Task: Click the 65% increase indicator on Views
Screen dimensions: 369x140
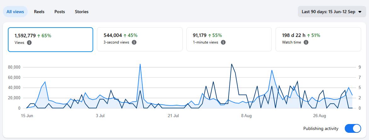Action: (x=44, y=36)
